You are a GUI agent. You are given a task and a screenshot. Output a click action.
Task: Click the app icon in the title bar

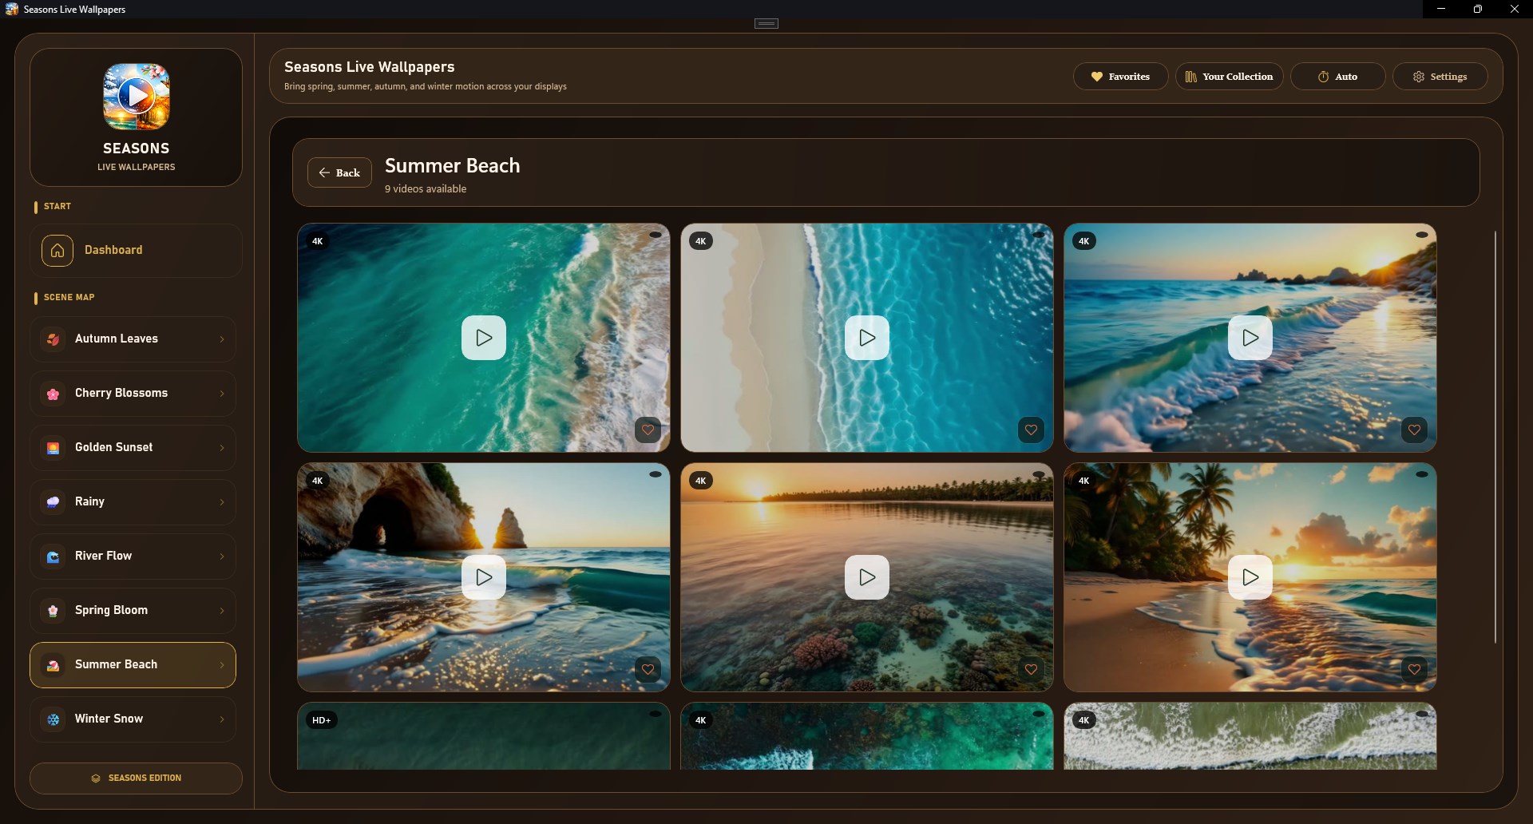click(12, 9)
